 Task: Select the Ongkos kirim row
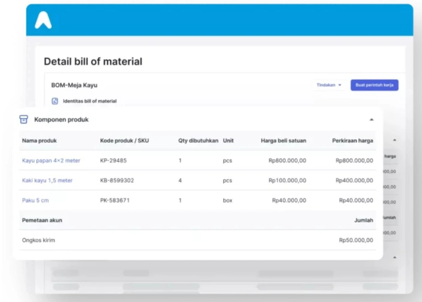(38, 240)
